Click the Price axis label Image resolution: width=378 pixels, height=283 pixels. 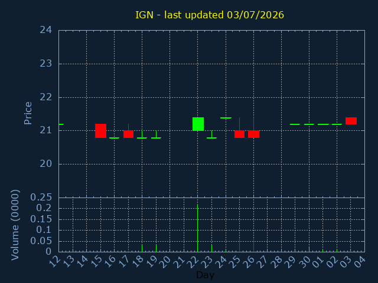click(28, 113)
